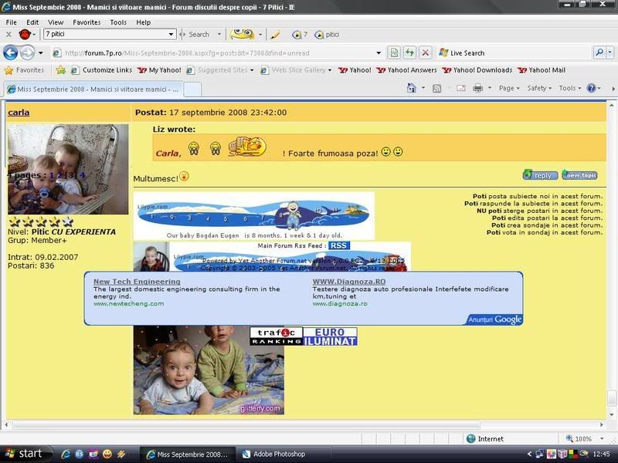Open the Favorites center button
Screen dimensions: 618x463
[x=24, y=70]
